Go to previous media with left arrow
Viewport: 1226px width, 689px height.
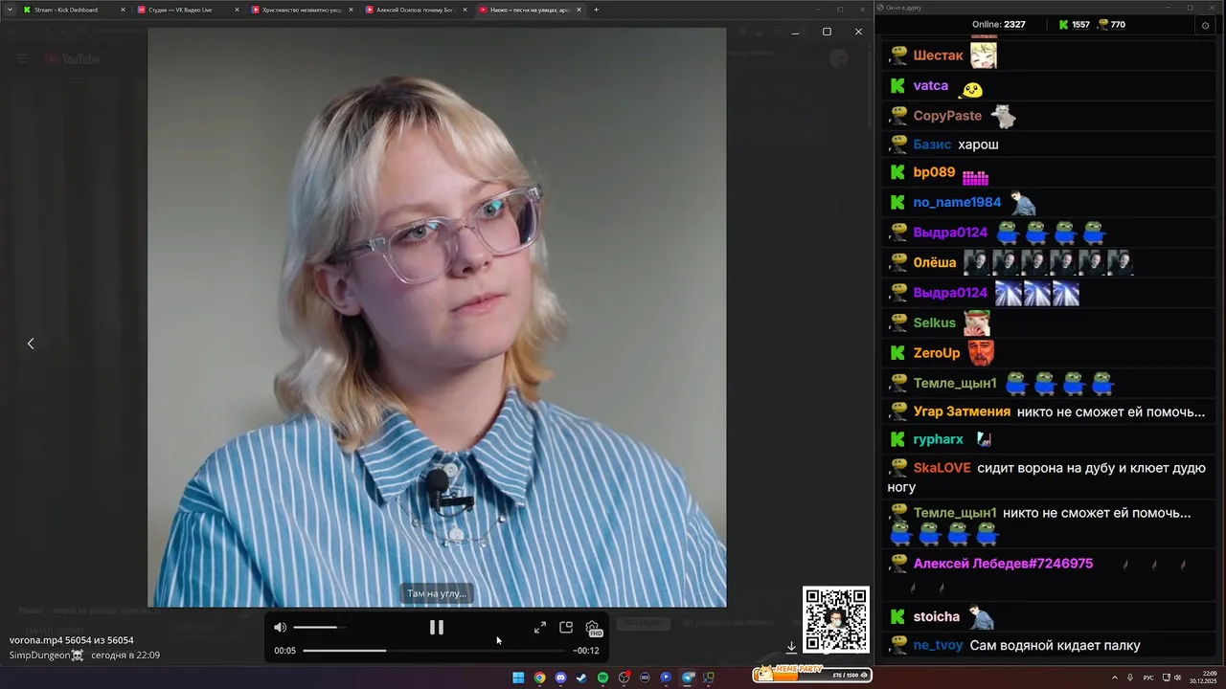[31, 344]
